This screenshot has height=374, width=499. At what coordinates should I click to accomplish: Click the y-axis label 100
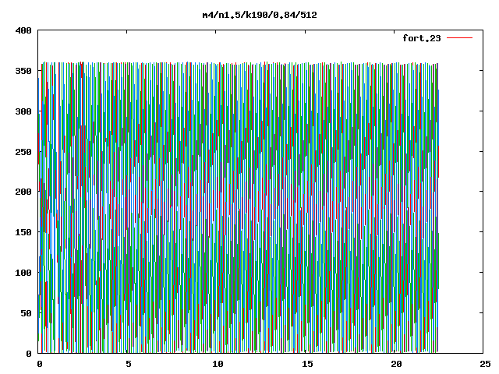(x=23, y=273)
